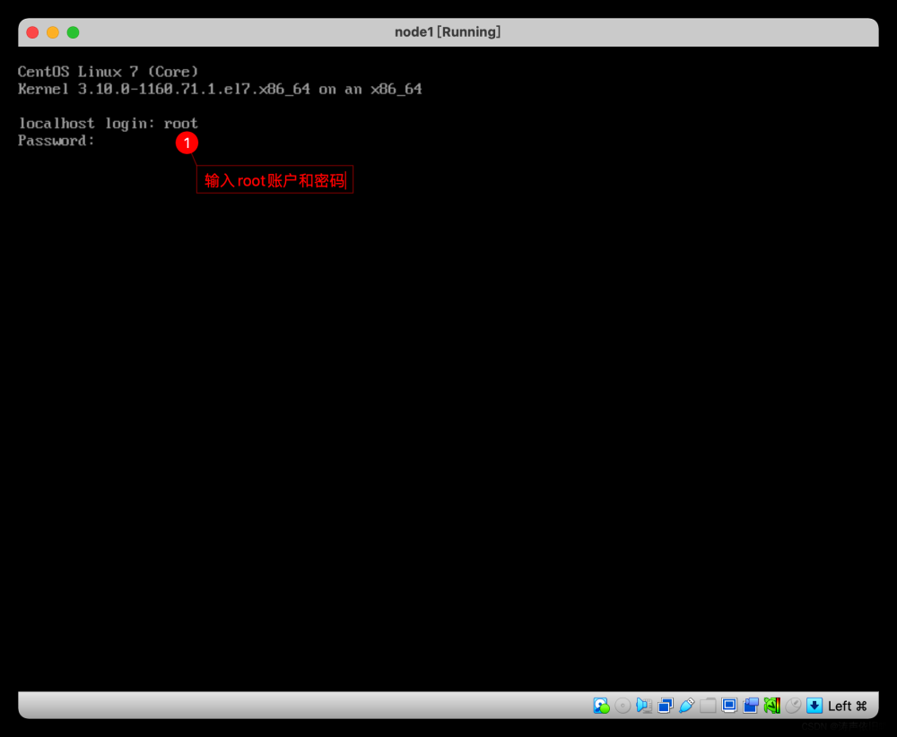Click the display settings monitor icon

click(x=728, y=706)
